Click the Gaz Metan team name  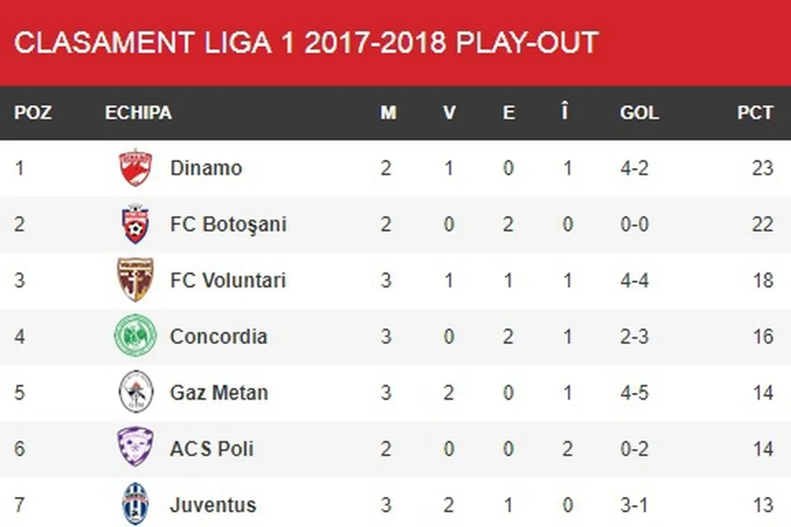coord(218,392)
